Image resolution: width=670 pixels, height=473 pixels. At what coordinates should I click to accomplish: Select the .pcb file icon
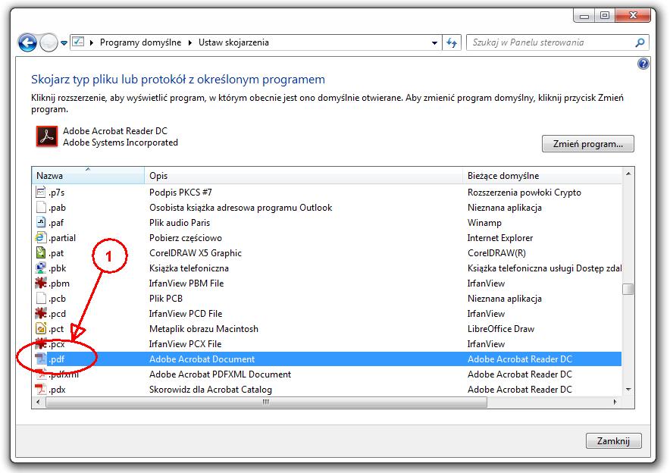pos(41,298)
